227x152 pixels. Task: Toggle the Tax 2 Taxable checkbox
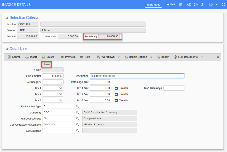coord(116,94)
